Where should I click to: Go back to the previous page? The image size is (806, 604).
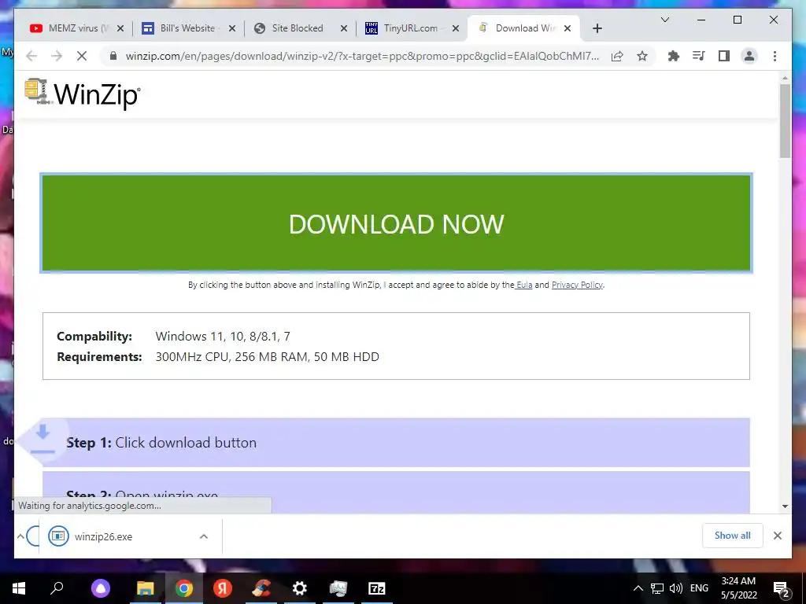pyautogui.click(x=31, y=56)
